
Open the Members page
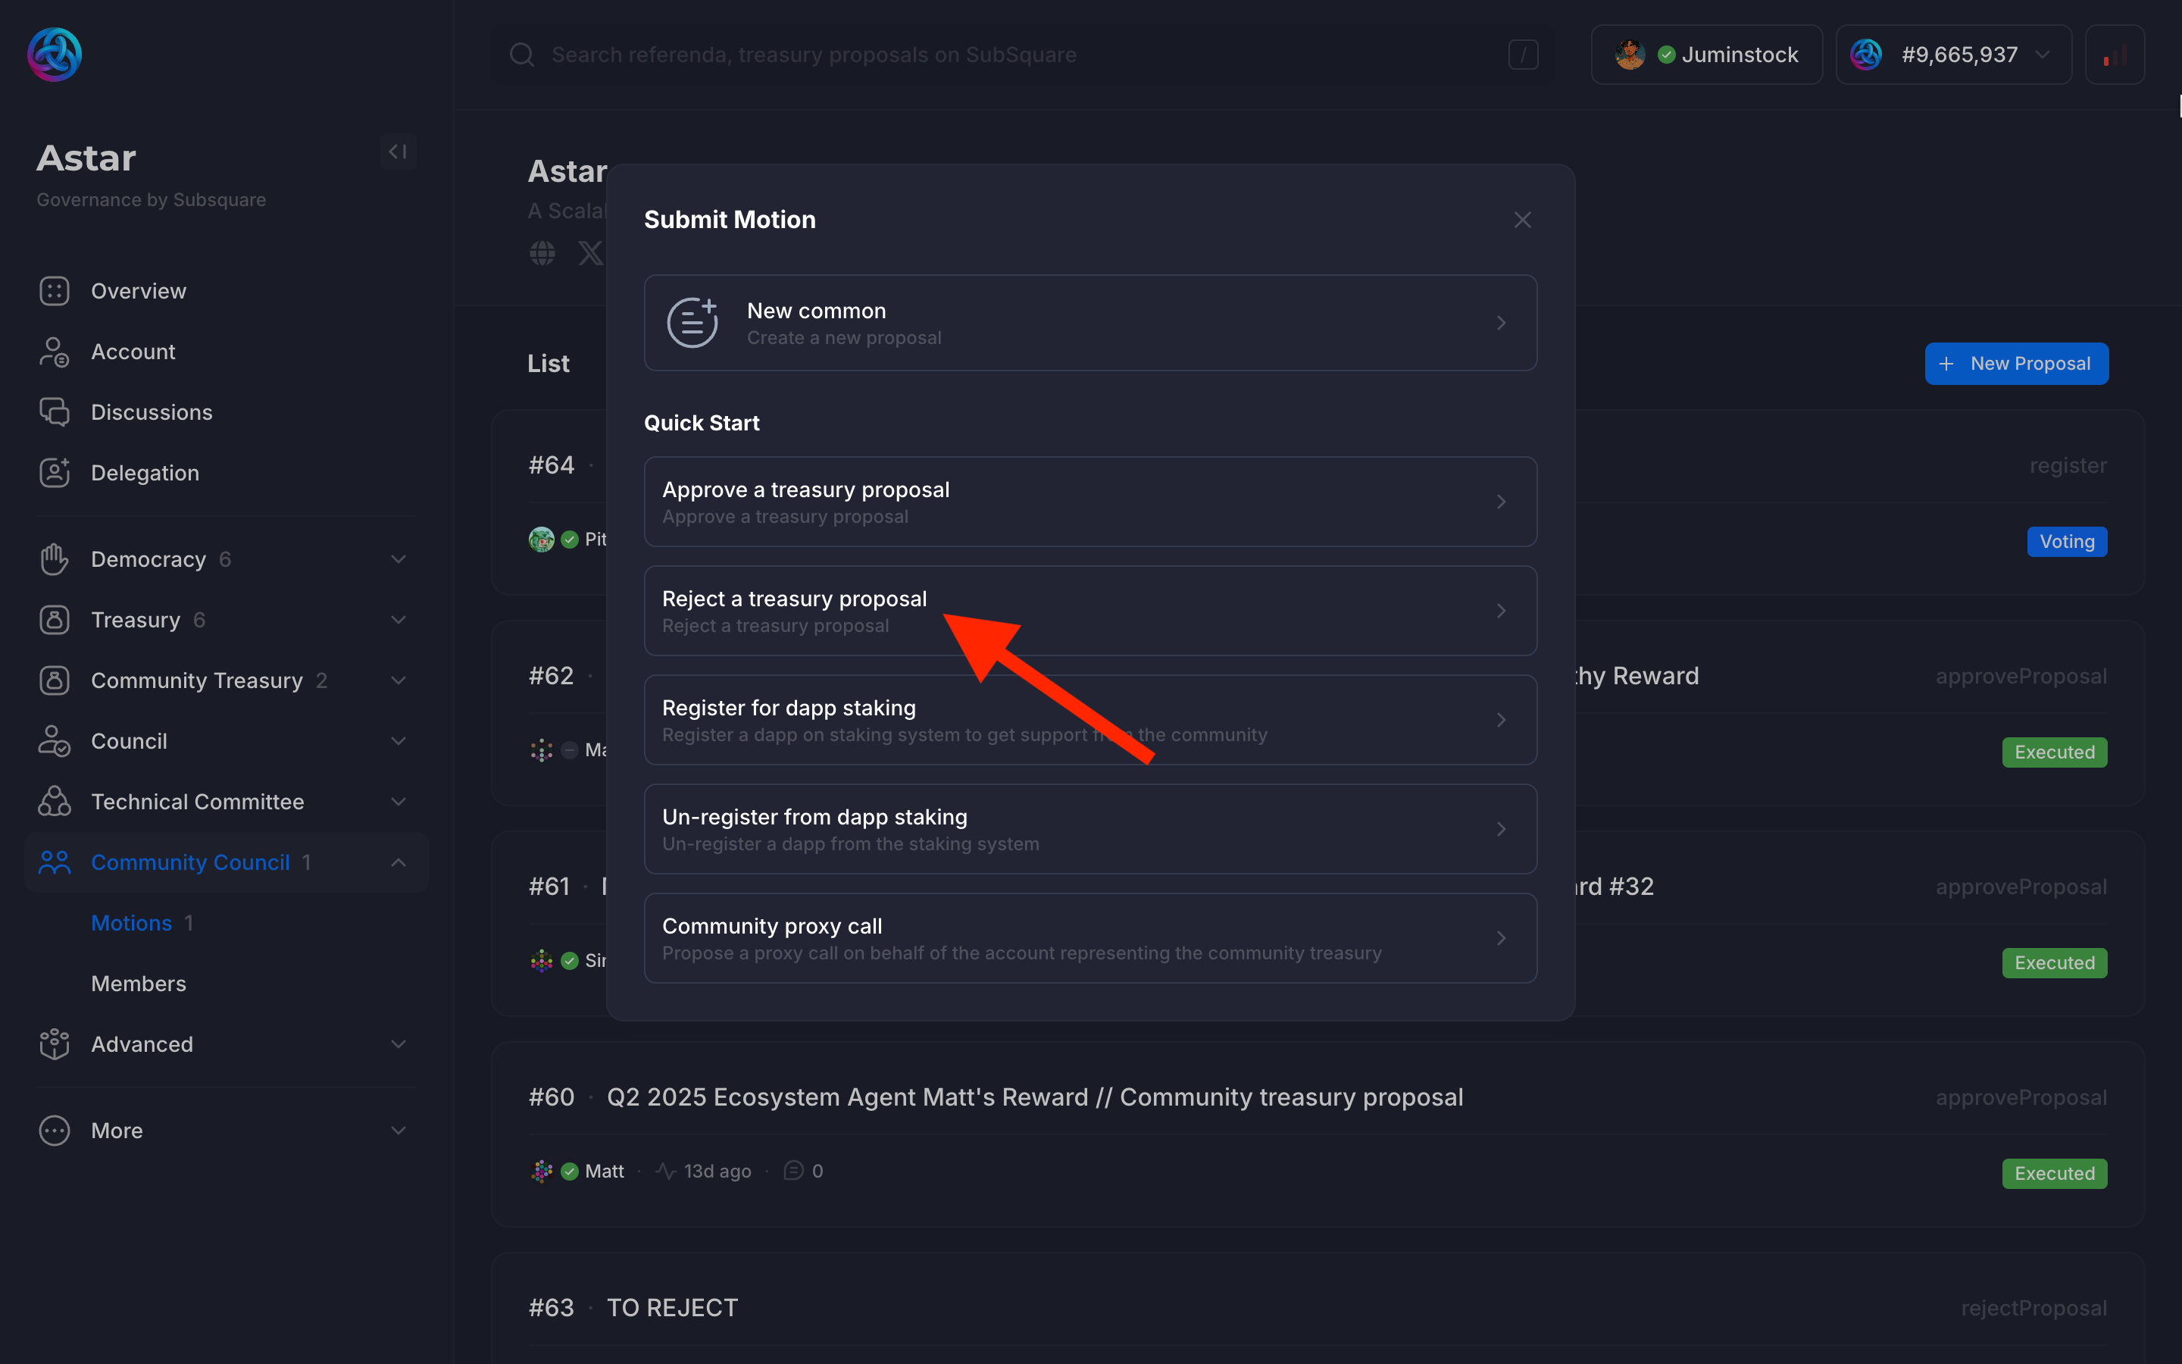click(x=138, y=984)
